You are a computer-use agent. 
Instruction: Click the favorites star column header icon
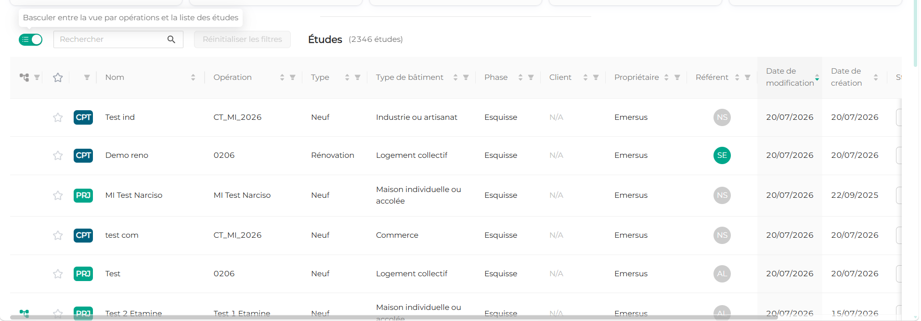click(x=58, y=77)
